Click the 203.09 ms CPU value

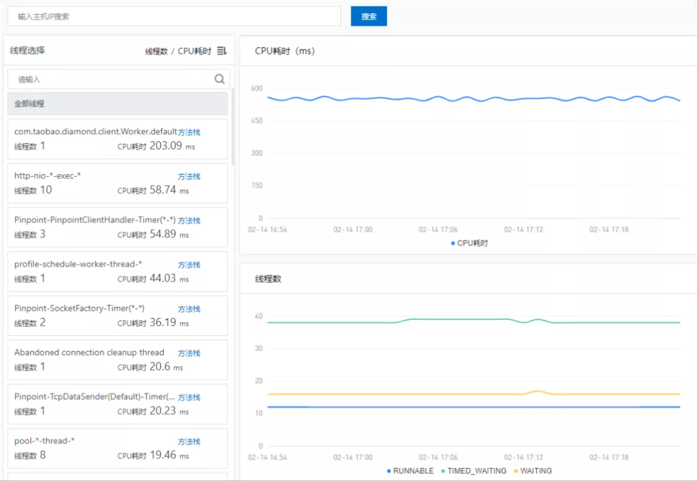172,146
